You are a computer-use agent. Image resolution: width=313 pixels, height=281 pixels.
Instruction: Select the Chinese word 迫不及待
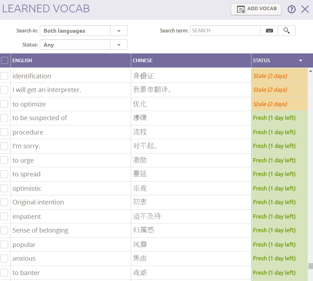[x=147, y=216]
